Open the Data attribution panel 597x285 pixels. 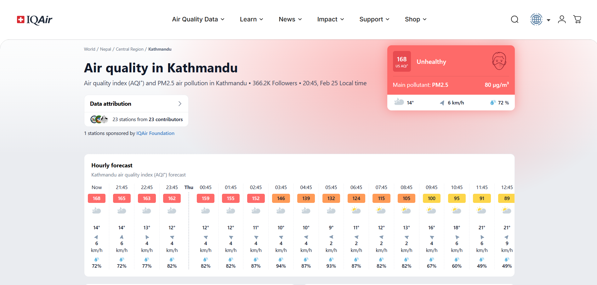136,104
